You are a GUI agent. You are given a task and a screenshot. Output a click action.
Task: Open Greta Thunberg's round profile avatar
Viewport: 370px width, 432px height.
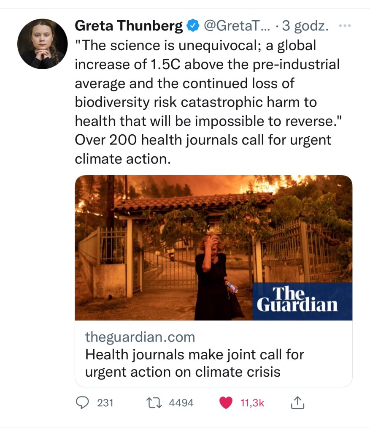(x=42, y=44)
